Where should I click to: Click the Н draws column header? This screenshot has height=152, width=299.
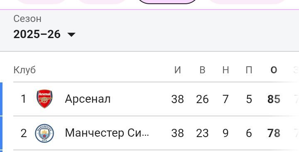pyautogui.click(x=225, y=70)
